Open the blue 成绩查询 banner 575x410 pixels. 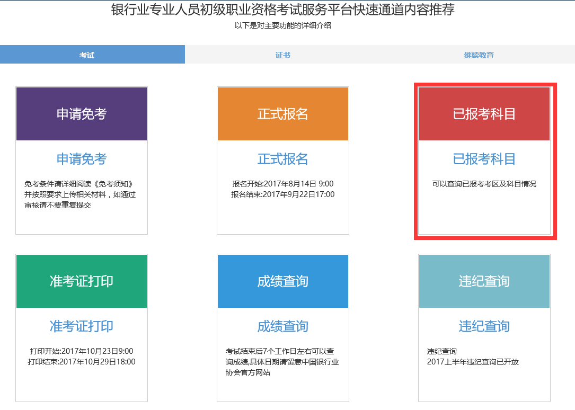[282, 281]
